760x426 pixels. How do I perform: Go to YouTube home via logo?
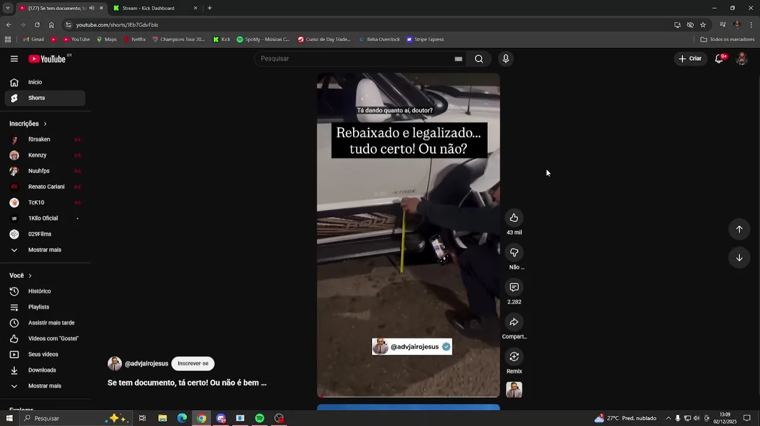47,59
